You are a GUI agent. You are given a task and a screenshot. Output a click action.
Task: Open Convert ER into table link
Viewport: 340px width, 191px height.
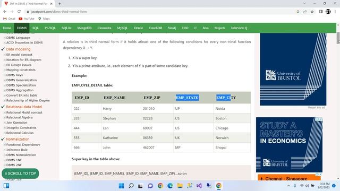[x=22, y=95]
